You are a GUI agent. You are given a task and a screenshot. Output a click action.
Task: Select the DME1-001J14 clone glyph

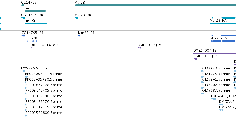point(215,59)
